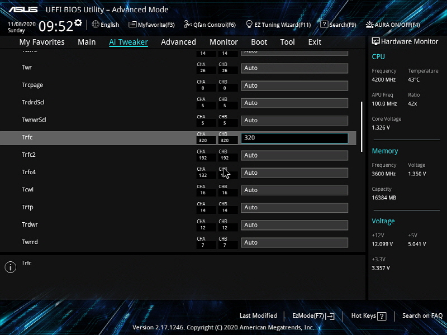Click the Trfc4 Auto field

[294, 173]
